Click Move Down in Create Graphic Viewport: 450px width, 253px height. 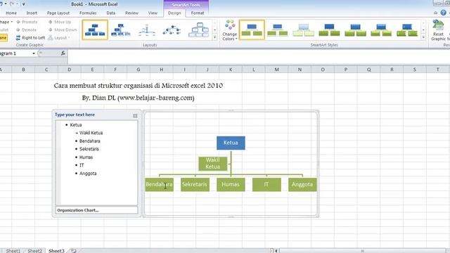click(63, 30)
